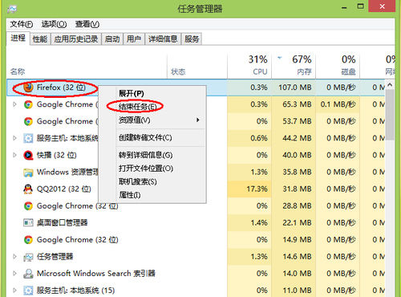Click the Chrome icon on the 53.7 MB row
The width and height of the screenshot is (401, 297).
(28, 121)
